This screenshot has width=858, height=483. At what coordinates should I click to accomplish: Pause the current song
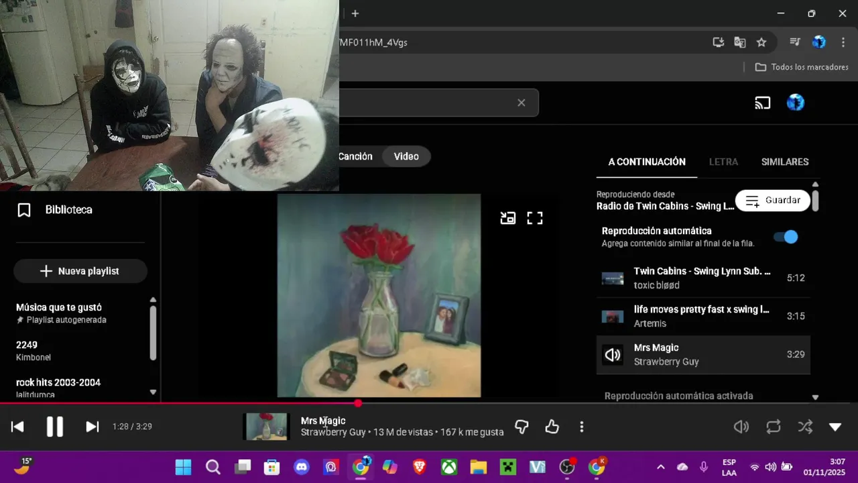point(55,427)
